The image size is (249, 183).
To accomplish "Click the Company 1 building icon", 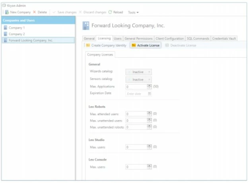I will point(6,27).
